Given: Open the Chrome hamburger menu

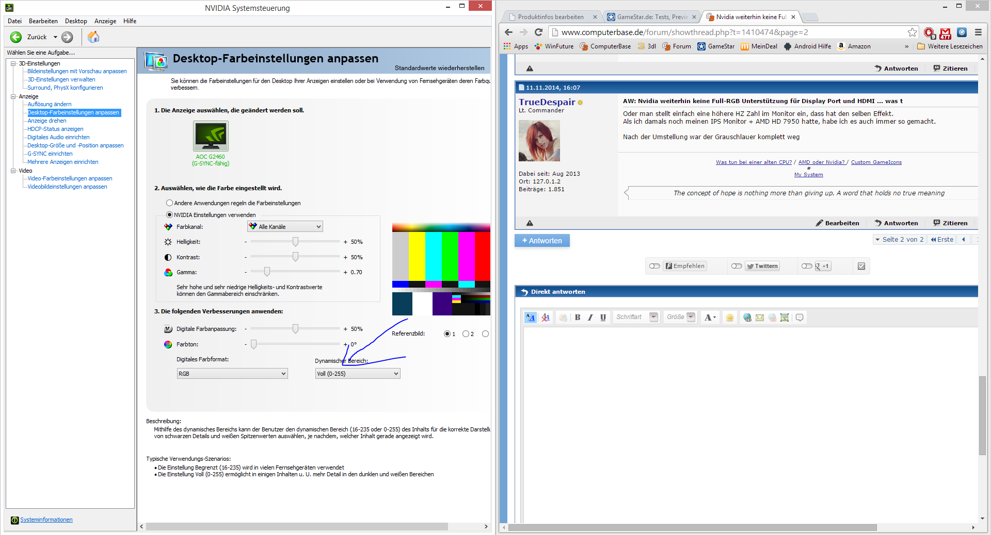Looking at the screenshot, I should click(978, 32).
